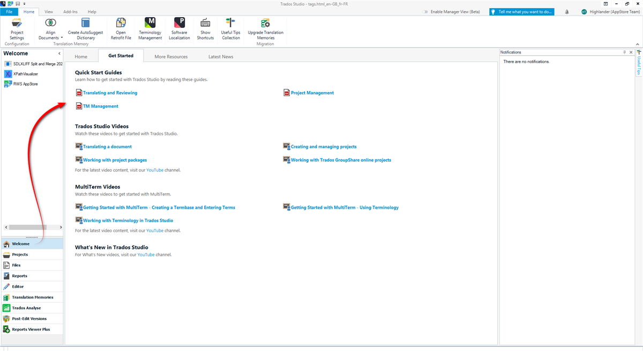The width and height of the screenshot is (643, 351).
Task: Open Translating and Reviewing guide
Action: point(110,93)
